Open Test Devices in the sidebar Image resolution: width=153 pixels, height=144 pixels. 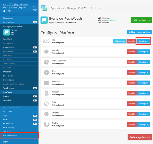point(19,88)
